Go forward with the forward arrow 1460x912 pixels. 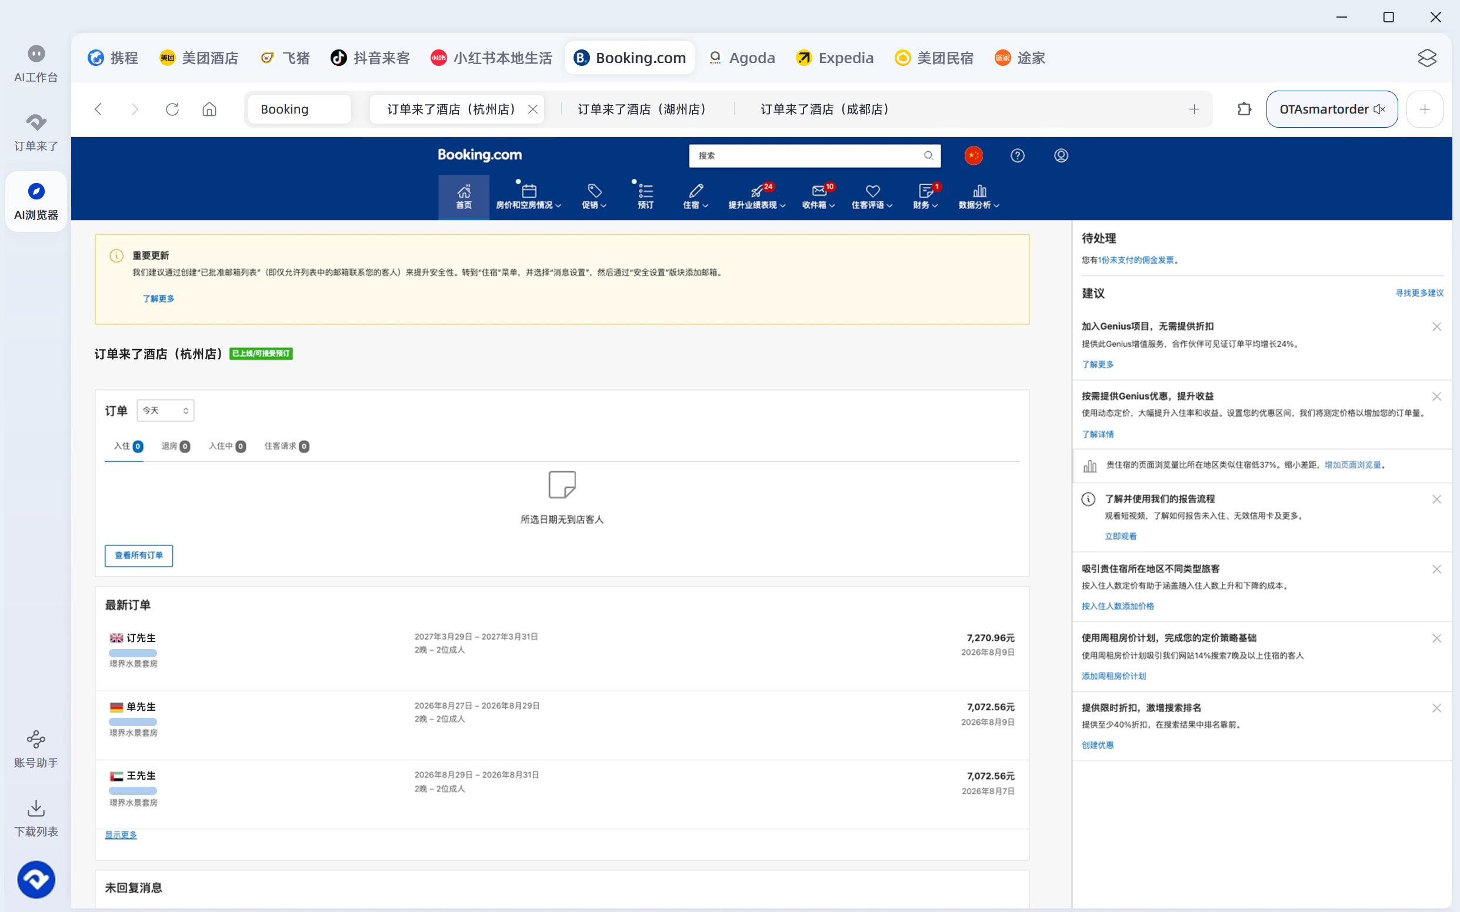[x=135, y=109]
